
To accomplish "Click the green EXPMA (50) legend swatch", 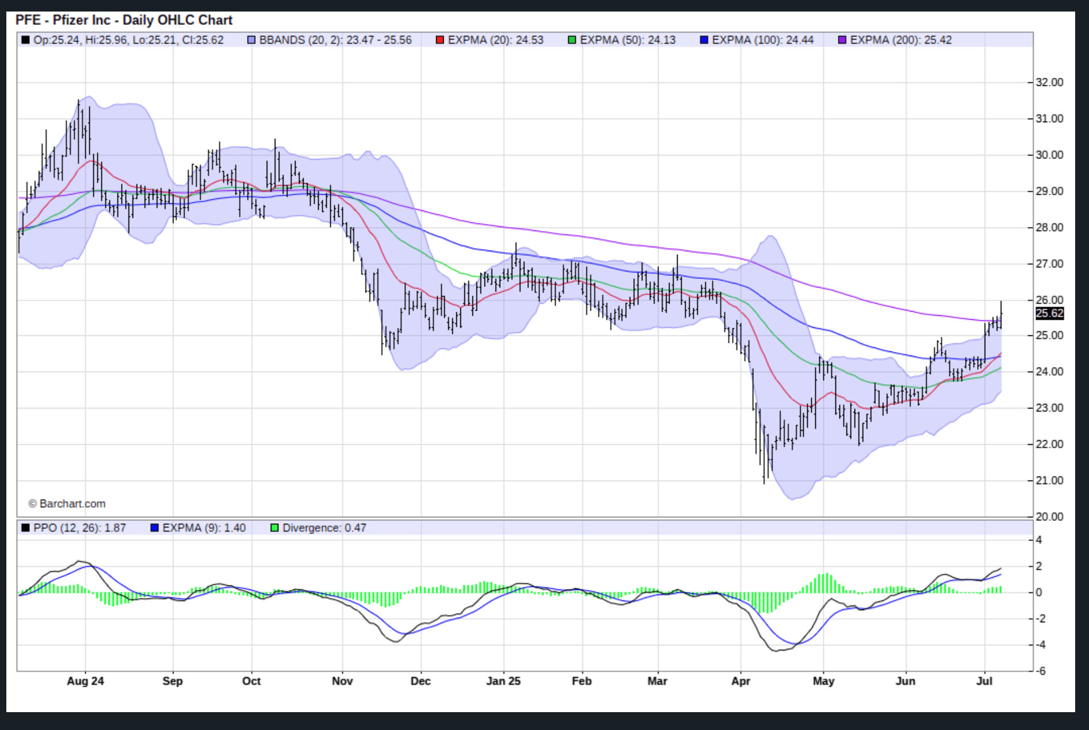I will coord(572,40).
